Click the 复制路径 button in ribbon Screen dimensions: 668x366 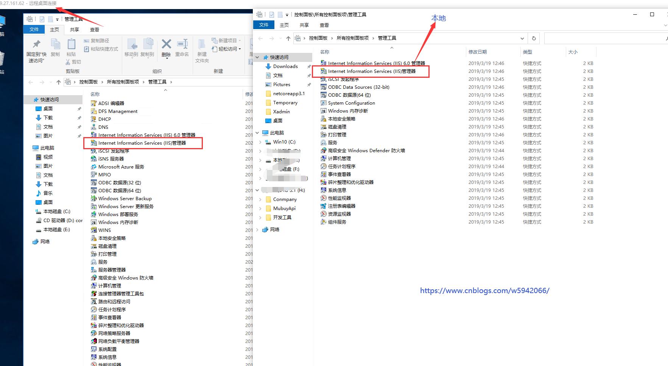(x=97, y=41)
